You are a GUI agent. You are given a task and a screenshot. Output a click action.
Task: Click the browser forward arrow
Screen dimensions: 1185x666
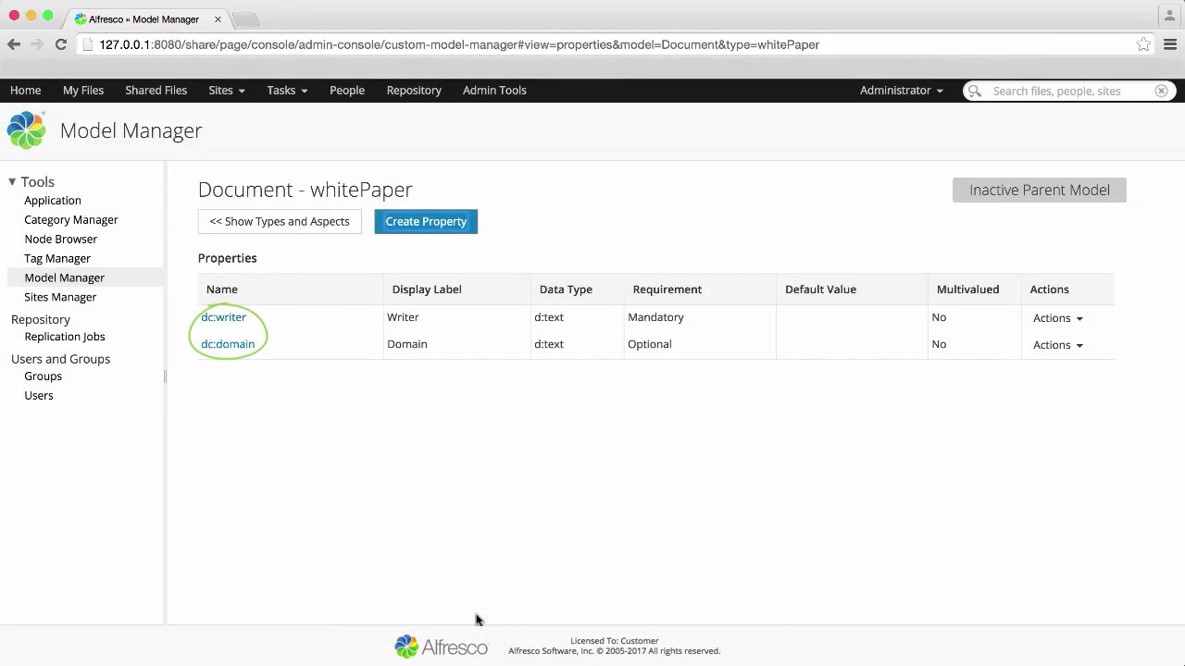pos(37,44)
